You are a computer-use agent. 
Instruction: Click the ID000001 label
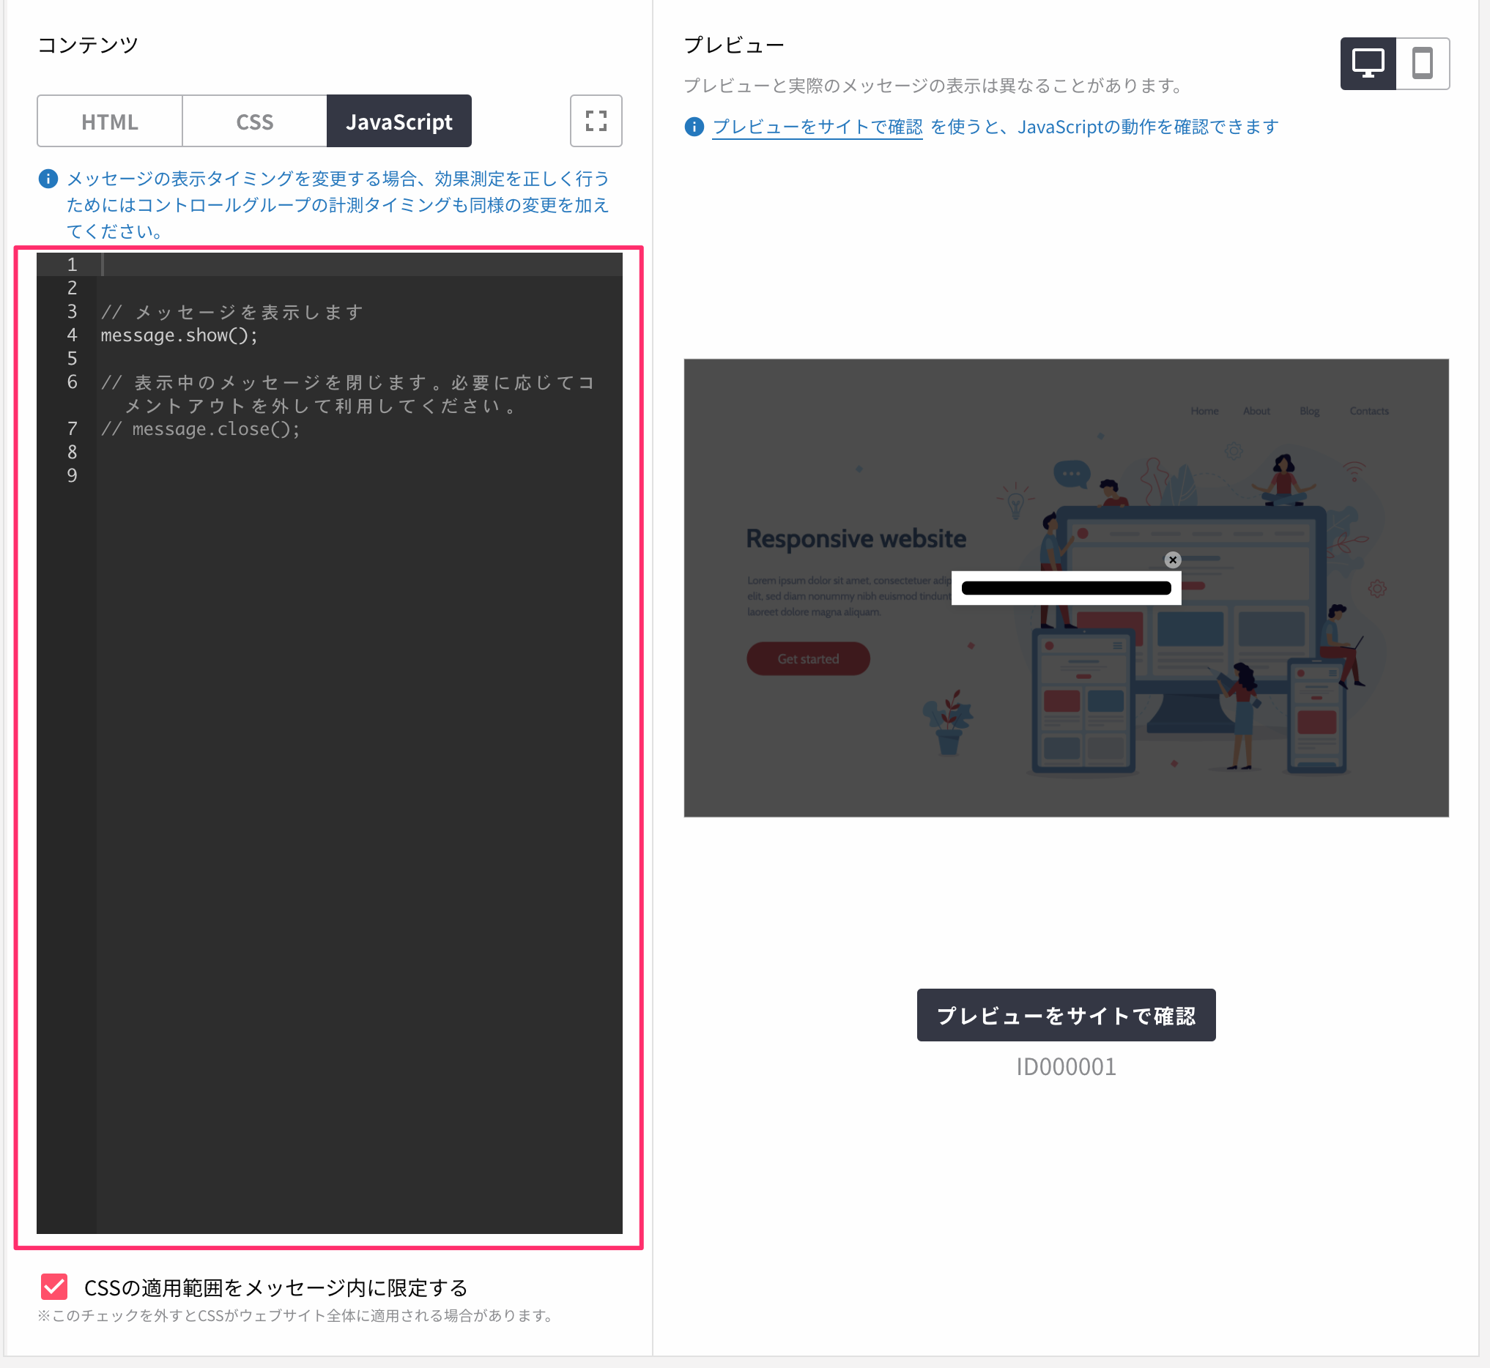pos(1066,1067)
